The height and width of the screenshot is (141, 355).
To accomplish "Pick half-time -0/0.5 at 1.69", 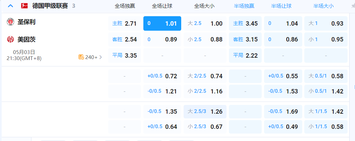I will (x=283, y=112).
